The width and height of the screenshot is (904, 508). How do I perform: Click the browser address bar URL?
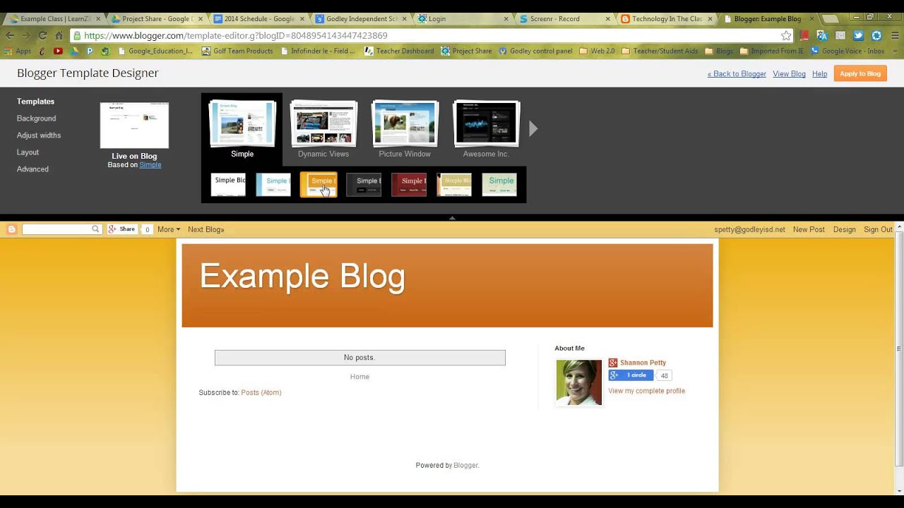click(x=235, y=35)
